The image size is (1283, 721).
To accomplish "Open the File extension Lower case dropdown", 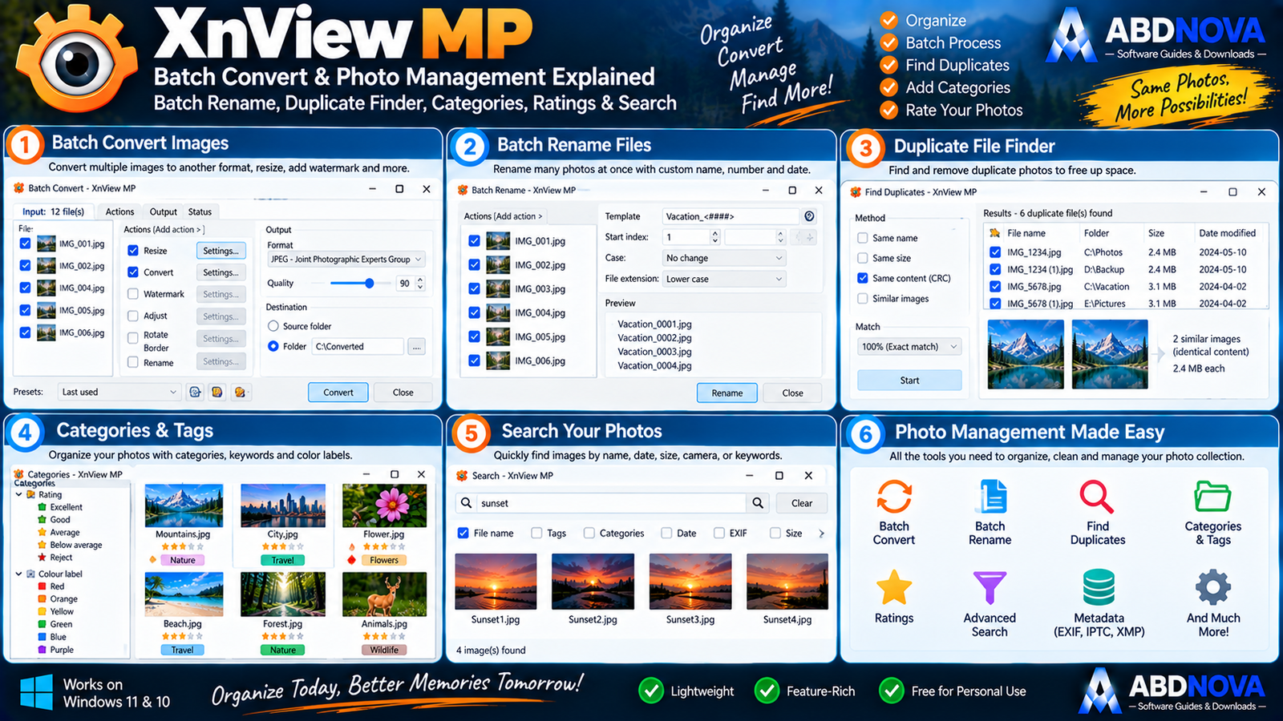I will pyautogui.click(x=725, y=279).
